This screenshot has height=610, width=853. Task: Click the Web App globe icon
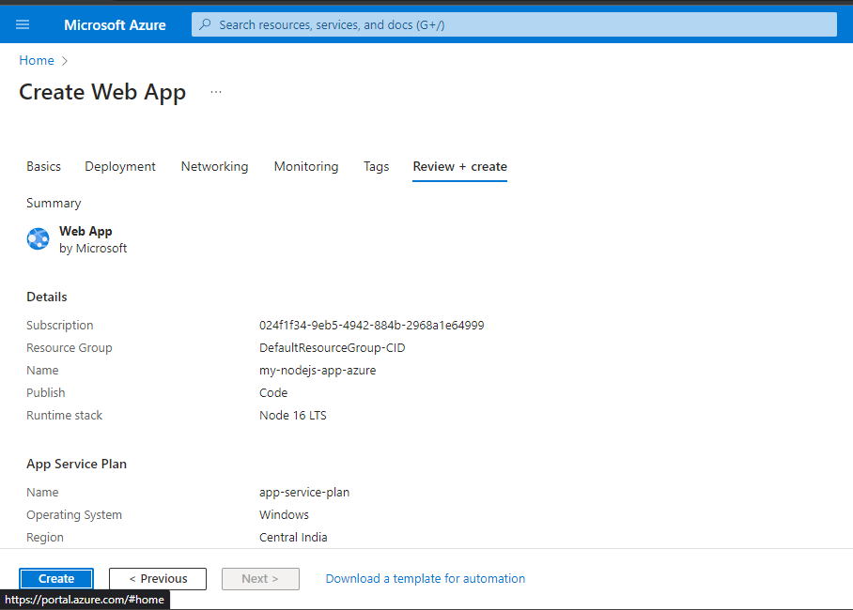point(38,239)
